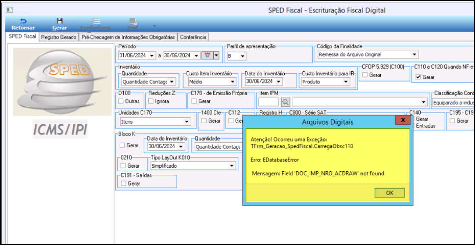Enable the C191 - Saídas Gerar checkbox
The image size is (475, 245).
pyautogui.click(x=123, y=183)
